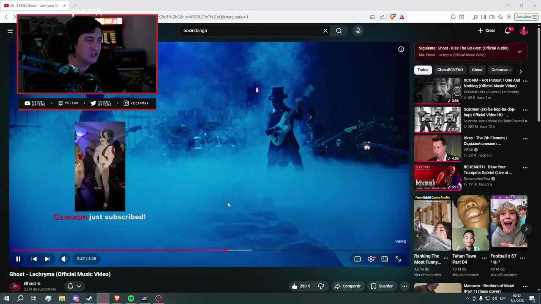The height and width of the screenshot is (304, 541).
Task: Open the YouTube hamburger guide menu
Action: 10,30
